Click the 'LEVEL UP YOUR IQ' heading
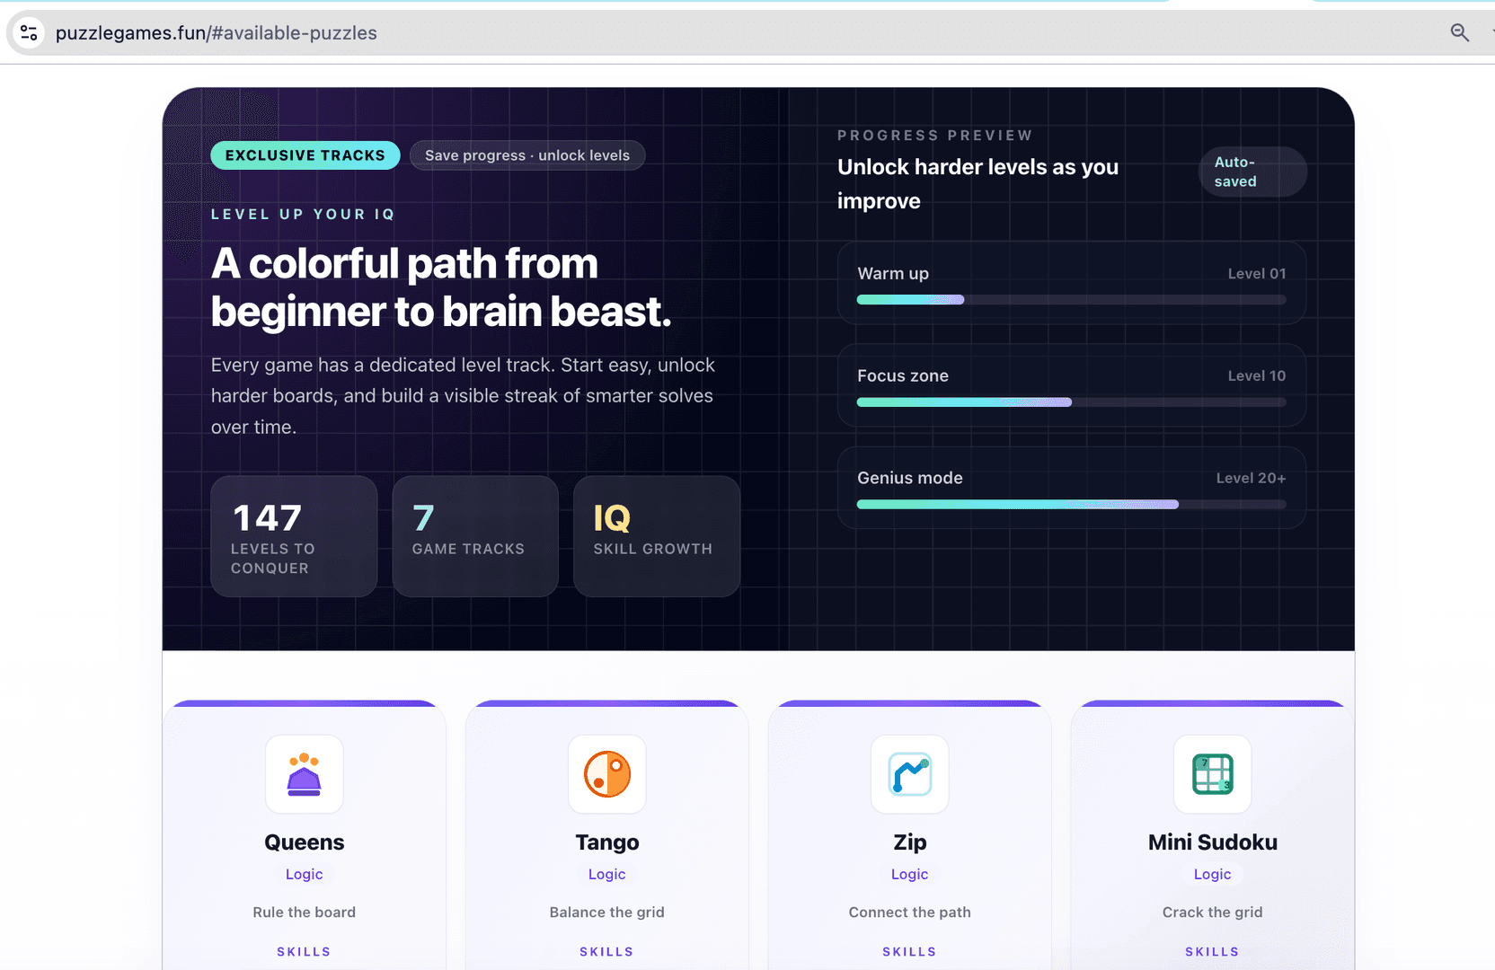The height and width of the screenshot is (970, 1495). coord(303,215)
